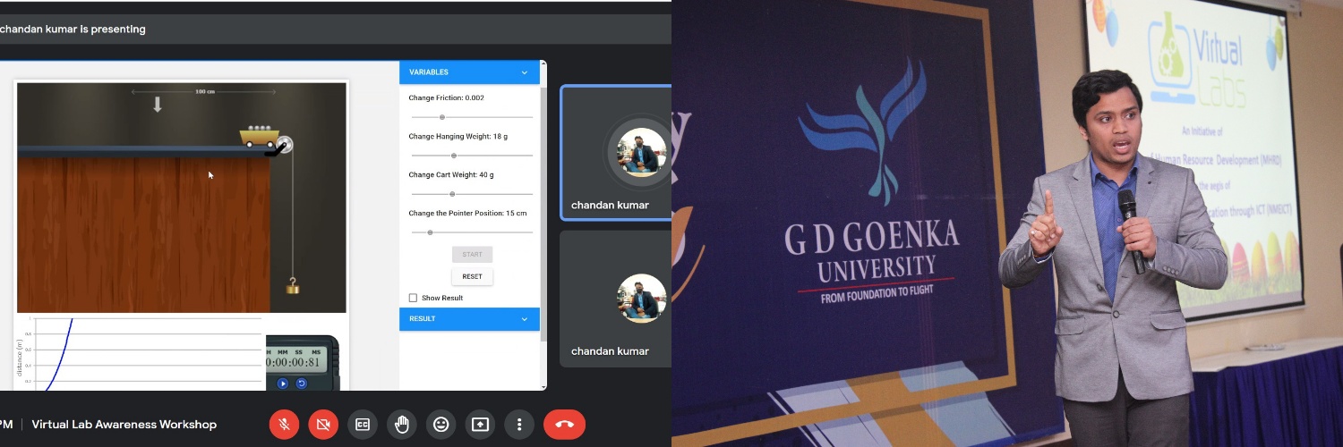1343x447 pixels.
Task: Click the RESET button under START
Action: pos(472,277)
